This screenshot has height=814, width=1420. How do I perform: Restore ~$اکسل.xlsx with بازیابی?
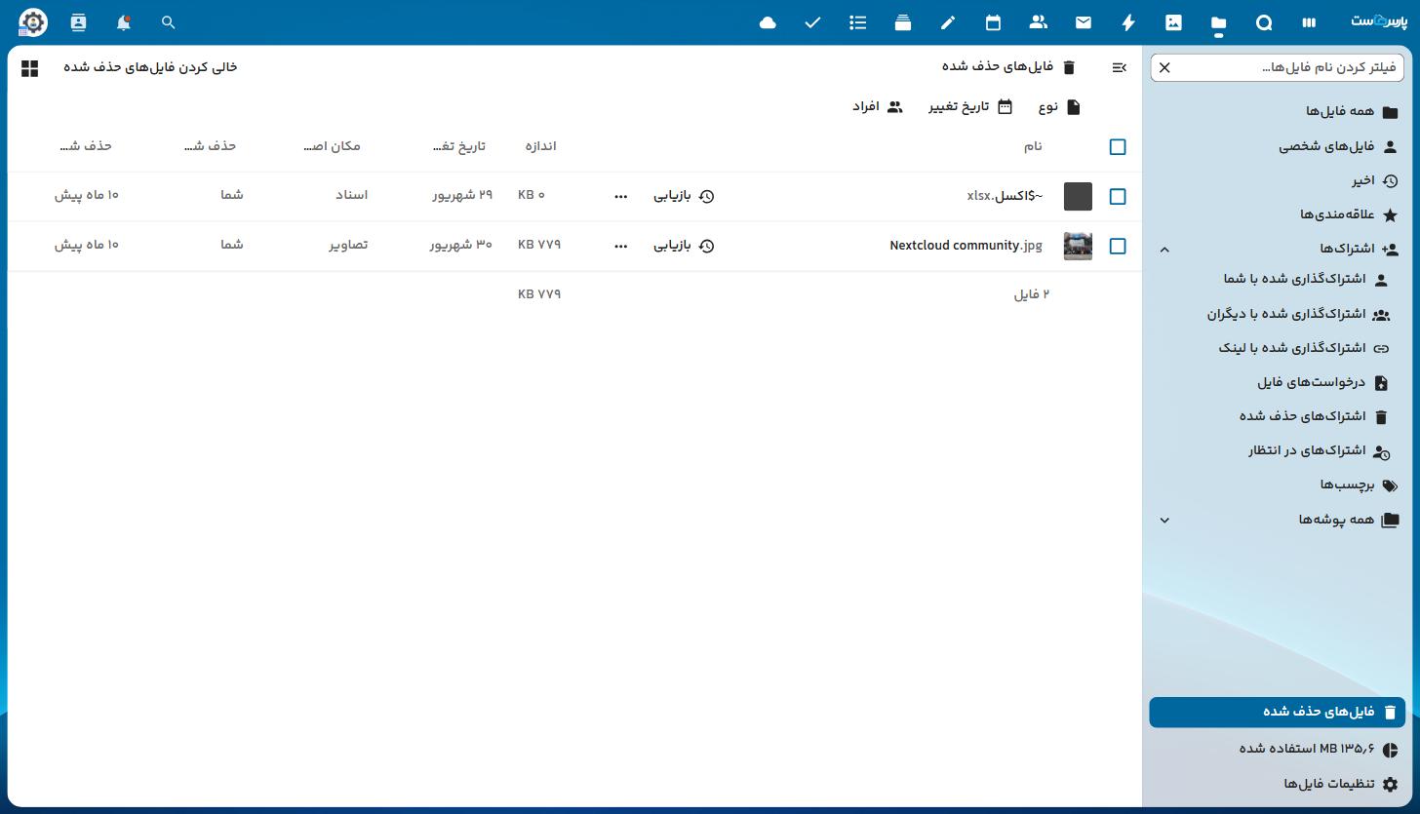point(684,196)
